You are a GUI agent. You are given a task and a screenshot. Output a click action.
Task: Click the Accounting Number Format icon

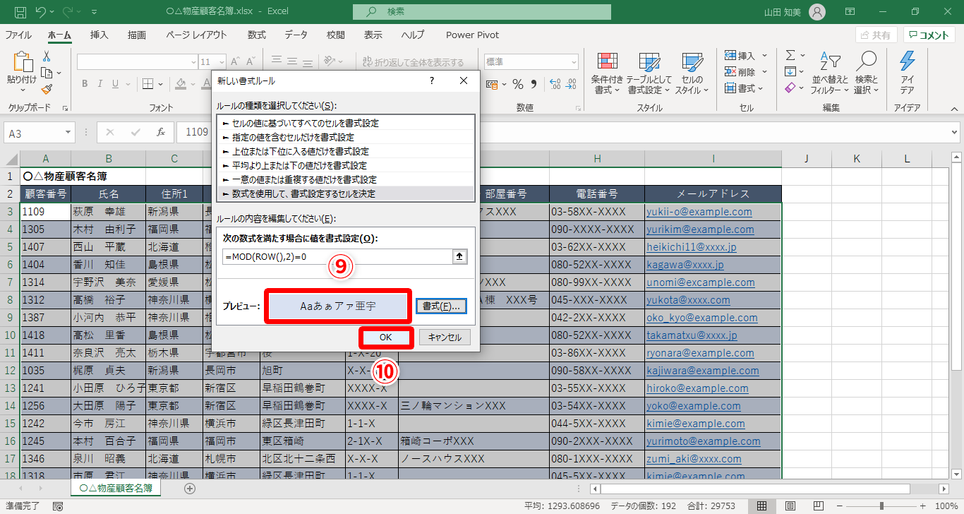pos(493,84)
